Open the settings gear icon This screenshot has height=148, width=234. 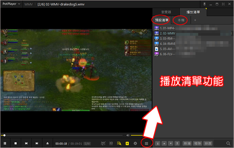click(135, 144)
